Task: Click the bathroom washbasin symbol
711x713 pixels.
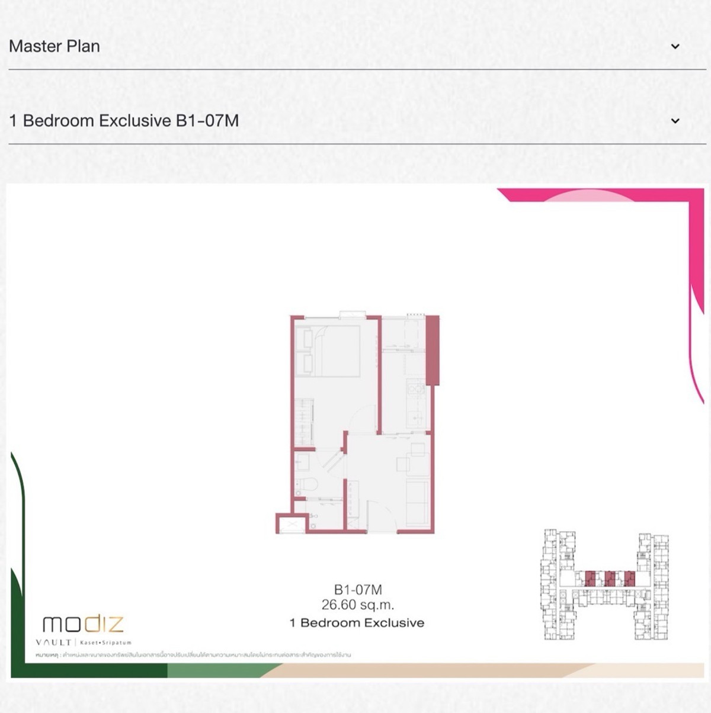Action: click(302, 462)
